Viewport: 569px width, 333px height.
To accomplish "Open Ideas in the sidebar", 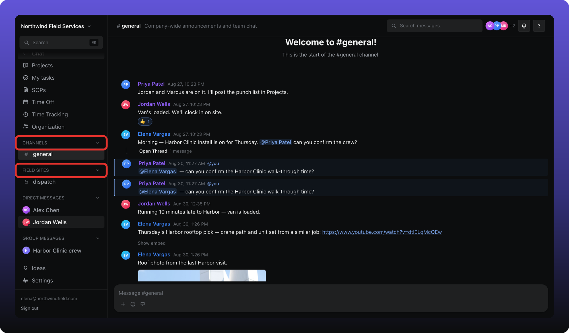I will click(61, 268).
